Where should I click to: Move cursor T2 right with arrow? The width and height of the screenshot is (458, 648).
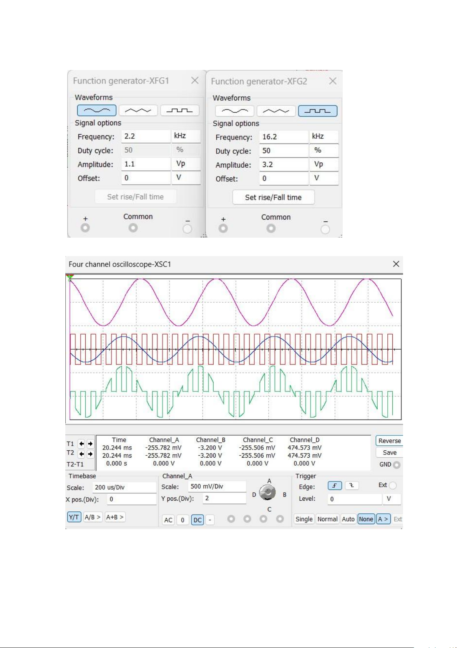tap(90, 454)
